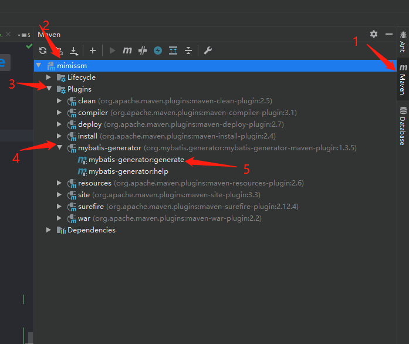
Task: Reload all Maven projects
Action: (x=43, y=50)
